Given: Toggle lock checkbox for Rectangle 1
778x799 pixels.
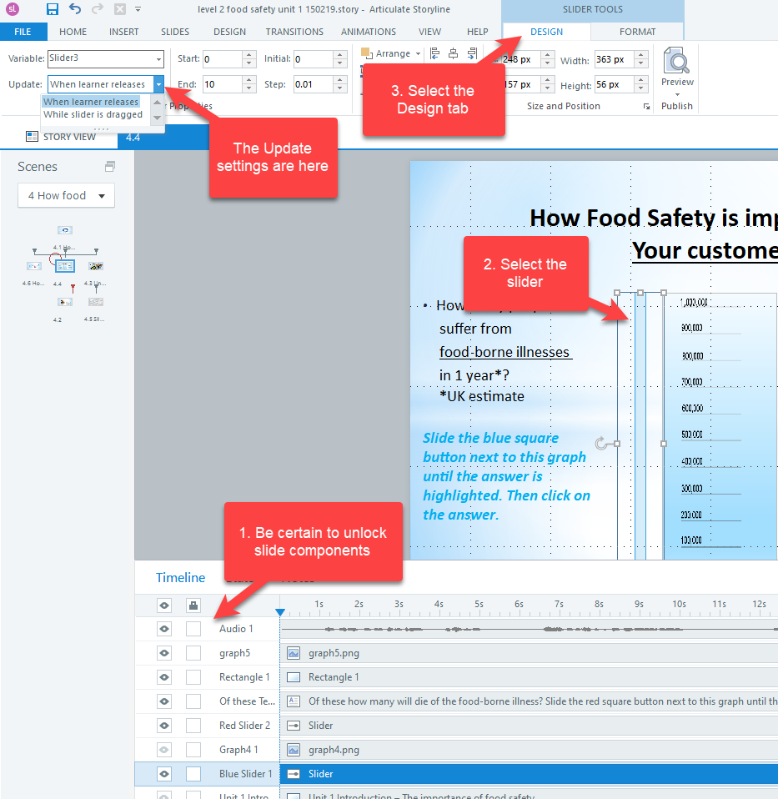Looking at the screenshot, I should coord(193,677).
